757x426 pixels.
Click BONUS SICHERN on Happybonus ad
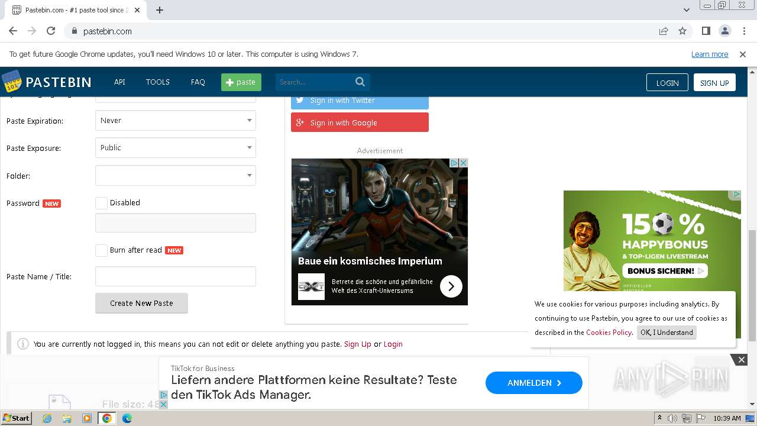coord(665,271)
